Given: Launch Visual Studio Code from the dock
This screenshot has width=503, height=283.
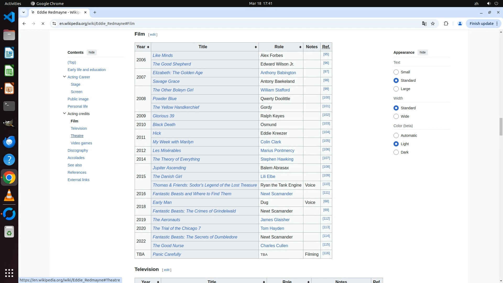Looking at the screenshot, I should coord(9,17).
